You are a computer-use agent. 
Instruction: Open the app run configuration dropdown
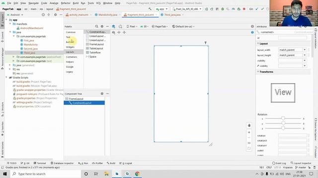pyautogui.click(x=161, y=9)
